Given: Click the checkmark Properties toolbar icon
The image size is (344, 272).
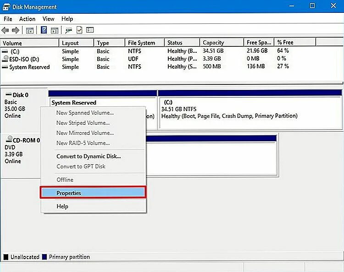Looking at the screenshot, I should [79, 30].
